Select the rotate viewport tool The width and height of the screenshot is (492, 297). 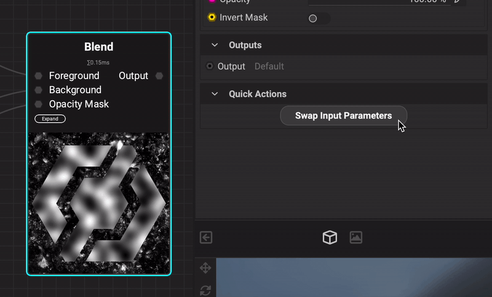205,290
